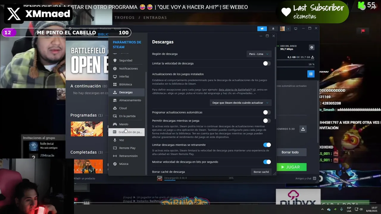Pause the current Steam download
381x214 pixels.
[311, 74]
